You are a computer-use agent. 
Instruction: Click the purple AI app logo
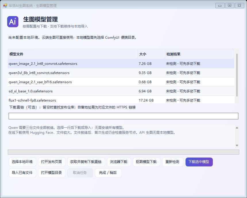[x=13, y=22]
